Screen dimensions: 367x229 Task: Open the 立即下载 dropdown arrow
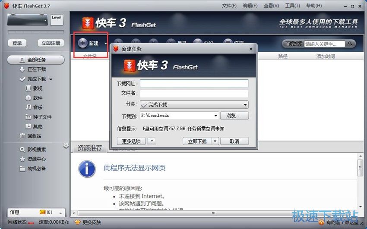pyautogui.click(x=215, y=141)
